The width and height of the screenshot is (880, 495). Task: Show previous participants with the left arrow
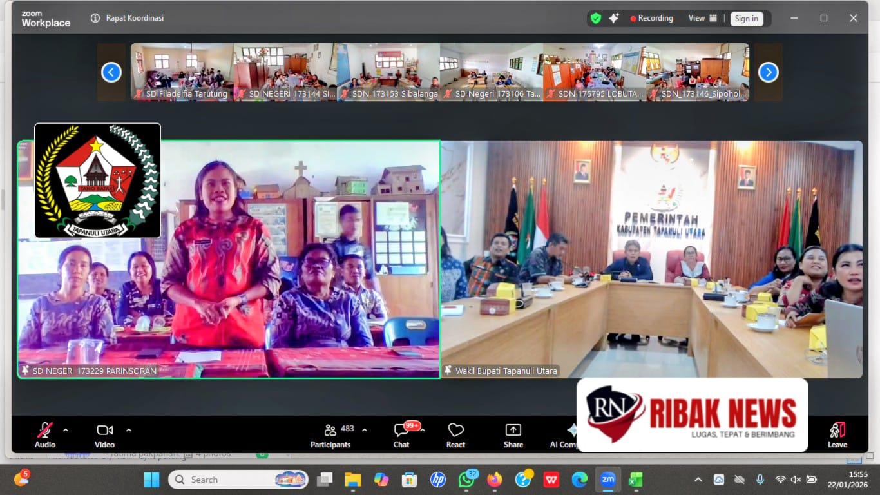(x=111, y=72)
